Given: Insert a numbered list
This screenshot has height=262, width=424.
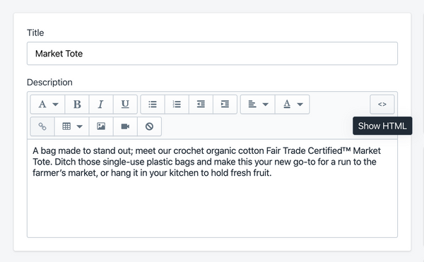Looking at the screenshot, I should (x=177, y=105).
